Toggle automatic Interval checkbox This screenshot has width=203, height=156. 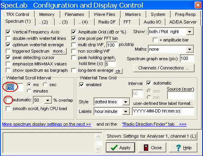coord(149,83)
